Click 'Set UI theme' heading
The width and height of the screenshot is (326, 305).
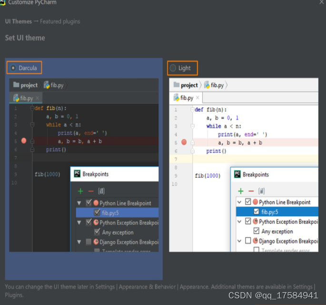coord(25,38)
